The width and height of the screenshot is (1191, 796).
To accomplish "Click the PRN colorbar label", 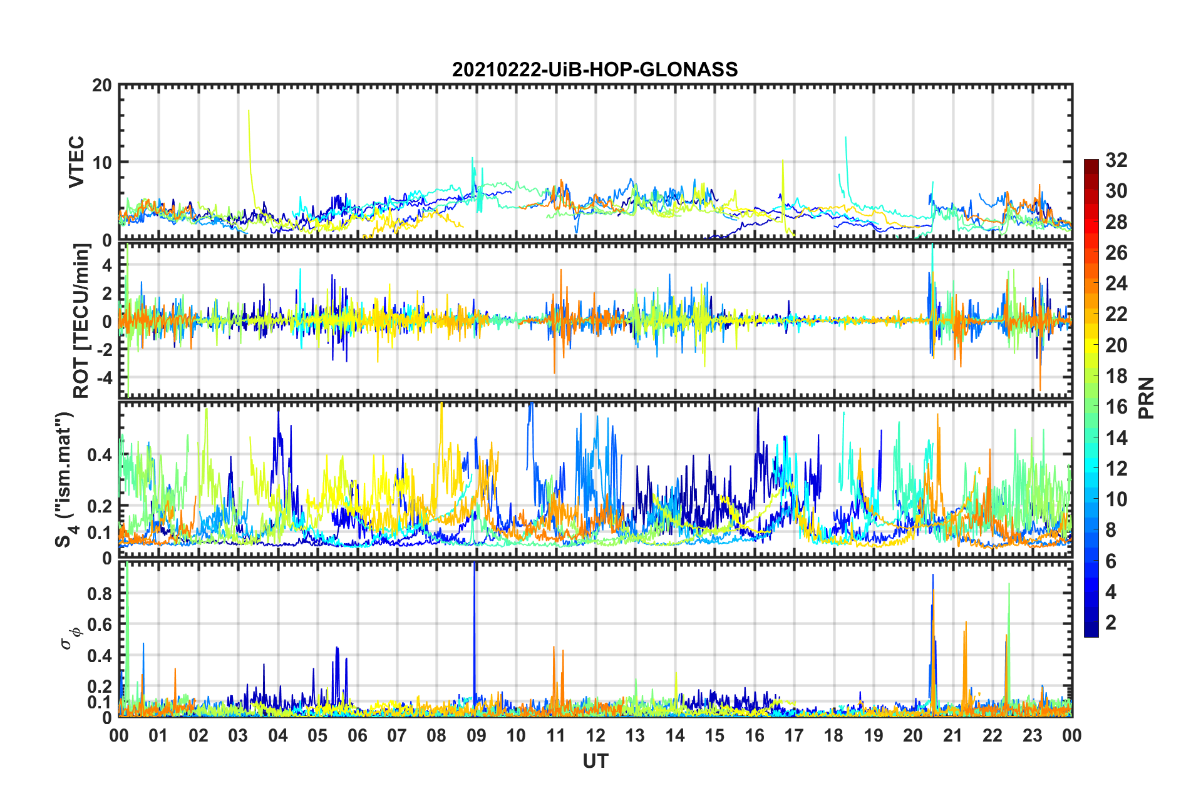I will (1147, 398).
